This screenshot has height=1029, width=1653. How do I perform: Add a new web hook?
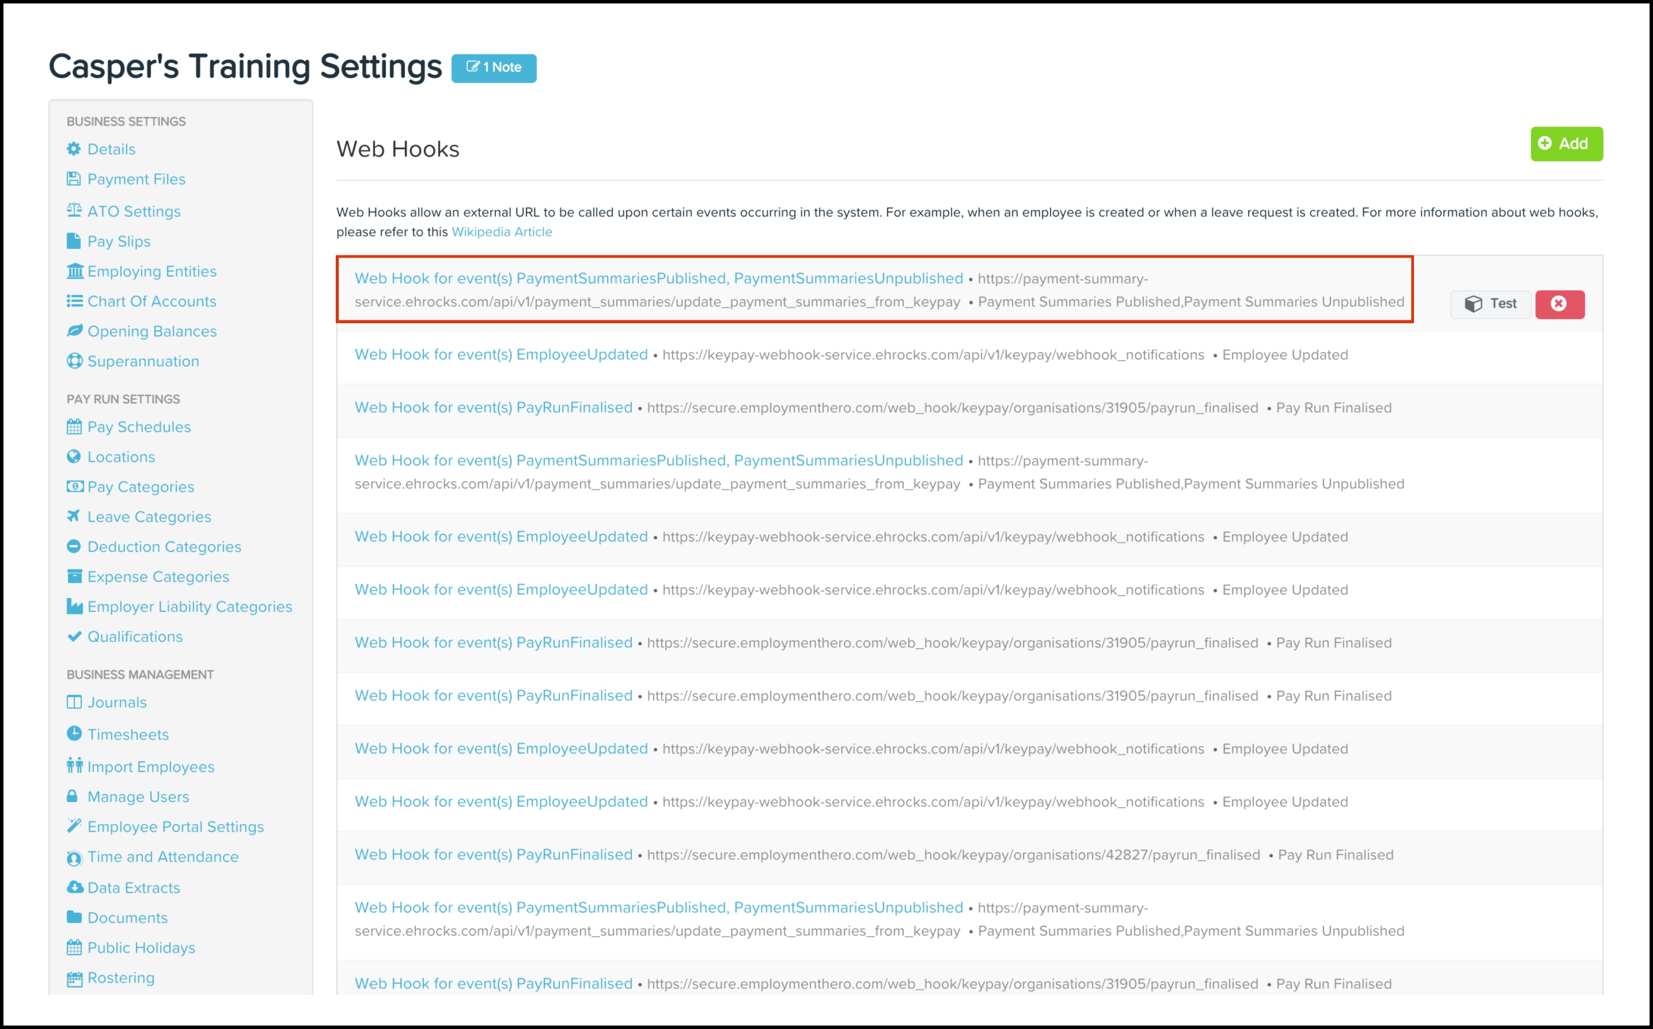coord(1566,143)
